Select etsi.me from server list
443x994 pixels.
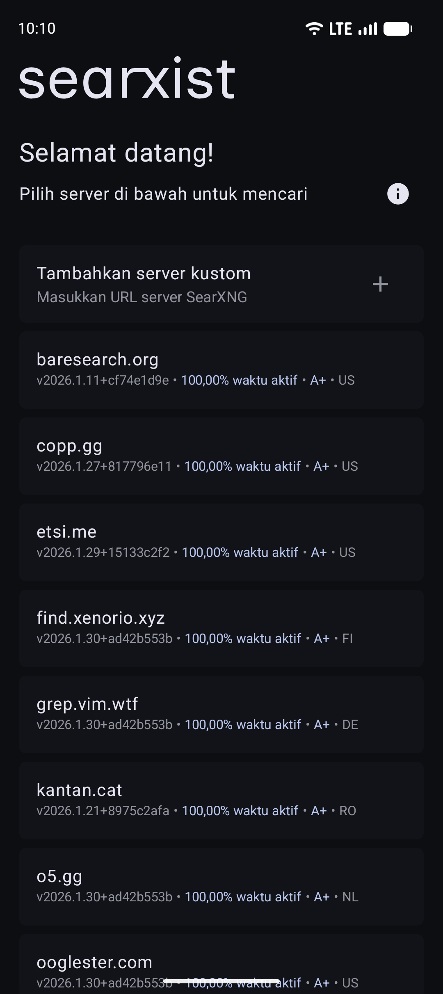[221, 542]
